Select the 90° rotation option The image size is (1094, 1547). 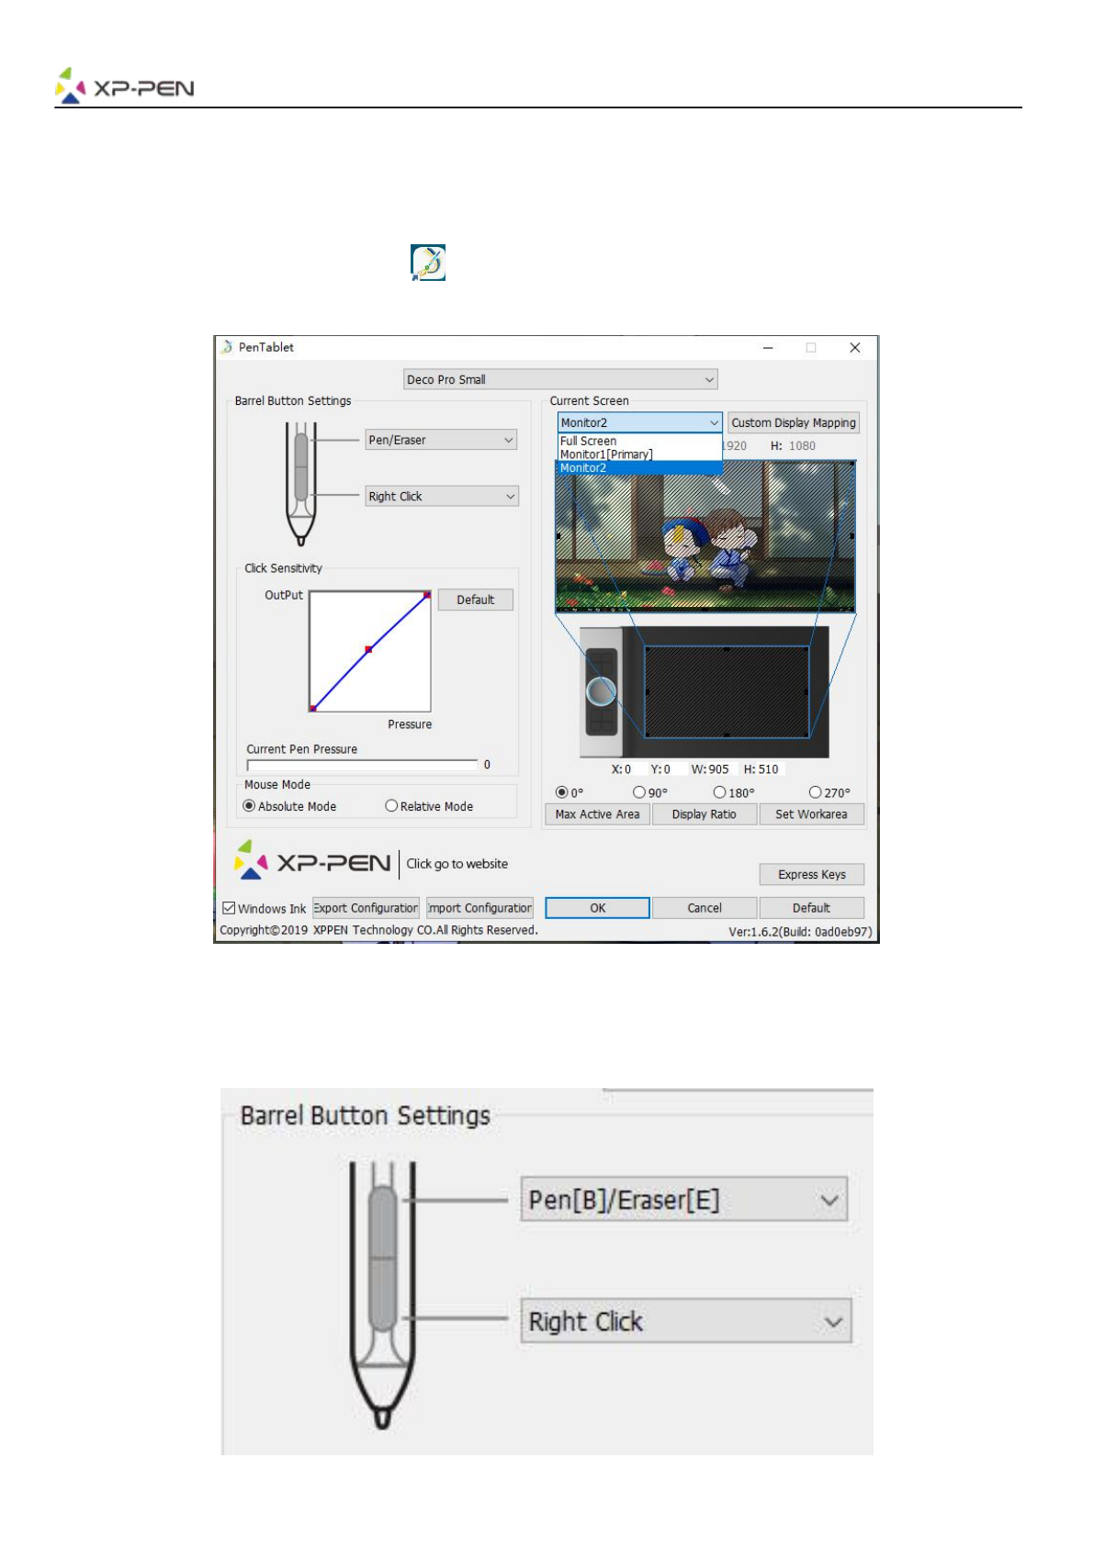click(639, 792)
